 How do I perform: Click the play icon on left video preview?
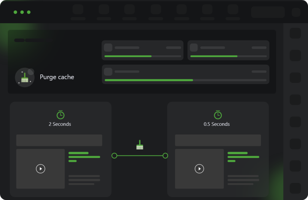coord(40,169)
